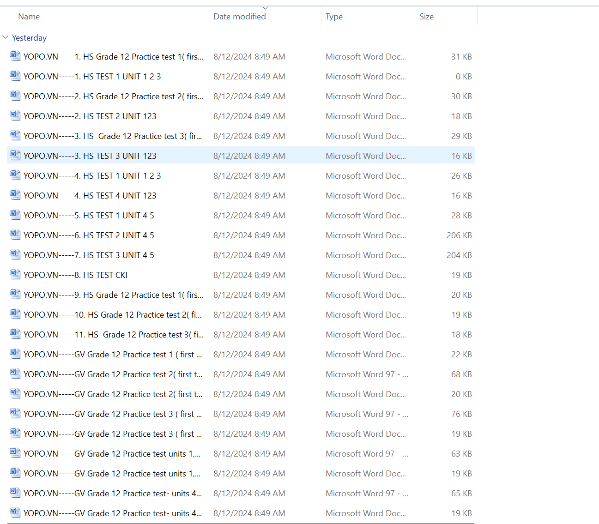The height and width of the screenshot is (524, 599).
Task: Click the '204 KB' size cell
Action: point(459,255)
